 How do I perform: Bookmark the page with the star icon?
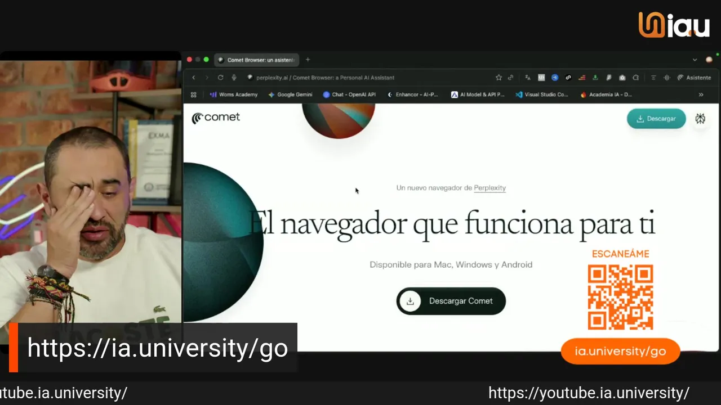tap(499, 78)
